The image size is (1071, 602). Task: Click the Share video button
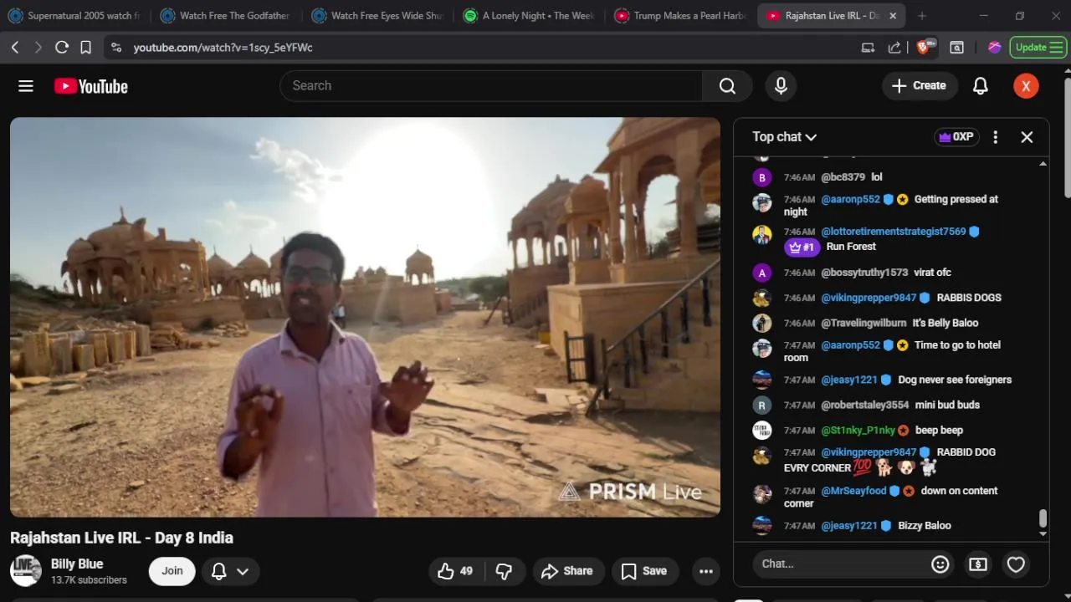(568, 571)
